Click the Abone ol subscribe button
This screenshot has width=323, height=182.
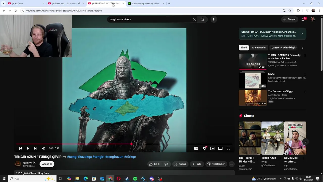[x=47, y=164]
